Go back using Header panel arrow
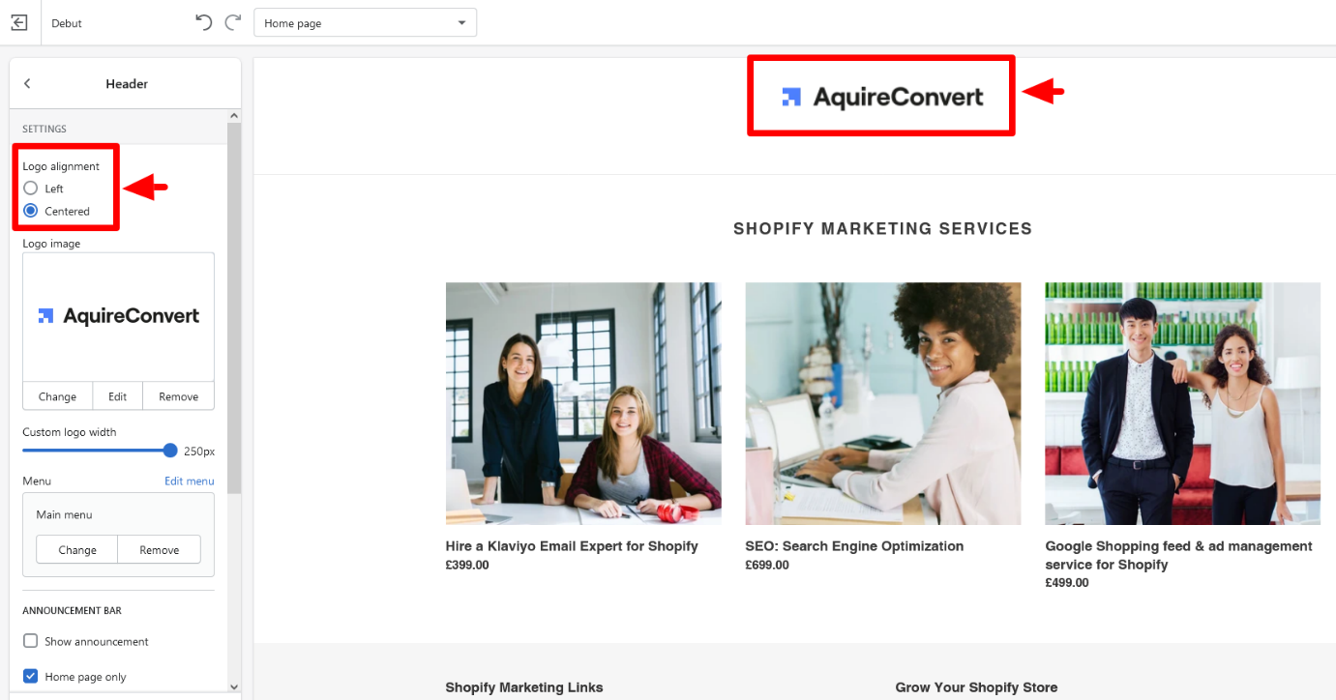The width and height of the screenshot is (1336, 700). pos(27,84)
